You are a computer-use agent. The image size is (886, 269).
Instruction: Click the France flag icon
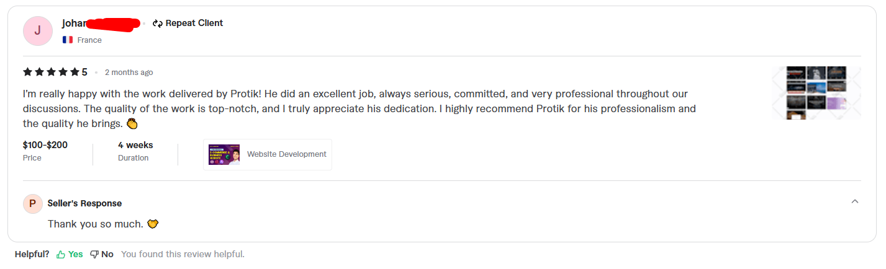(x=68, y=40)
